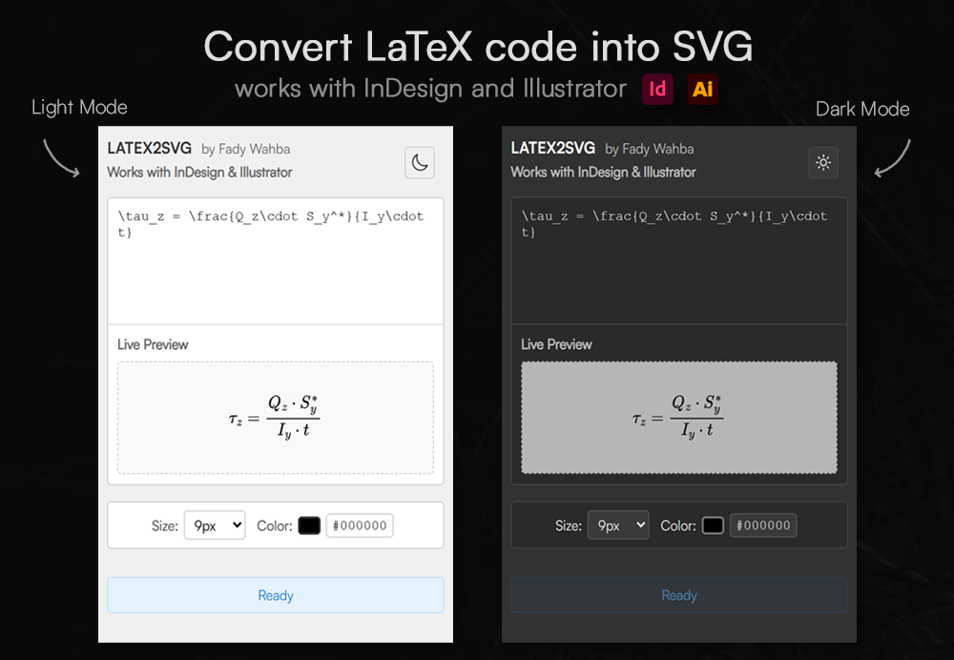The image size is (954, 660).
Task: Open the Size dropdown in dark panel
Action: coord(618,526)
